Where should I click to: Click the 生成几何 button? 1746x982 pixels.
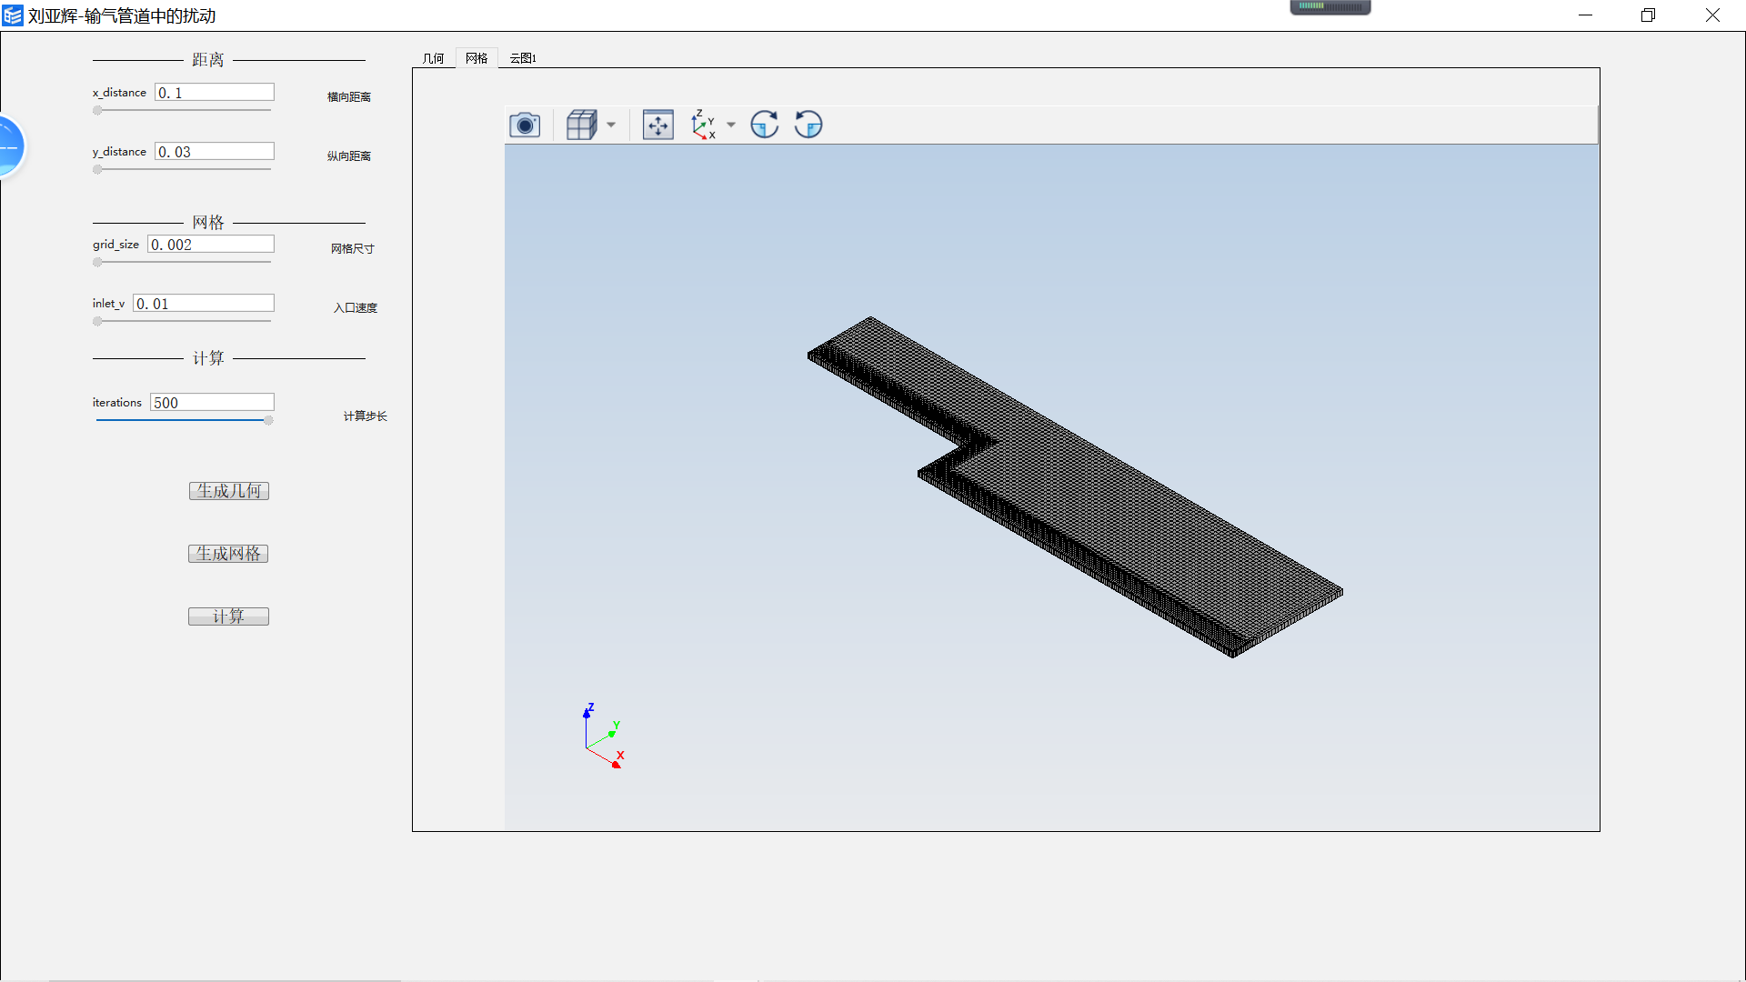click(x=228, y=490)
